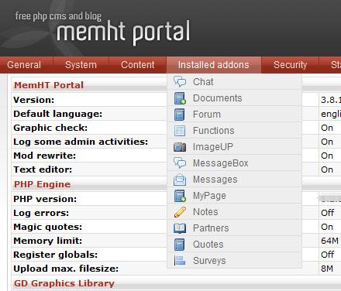This screenshot has height=291, width=341.
Task: Open the Quotes addon
Action: point(234,245)
